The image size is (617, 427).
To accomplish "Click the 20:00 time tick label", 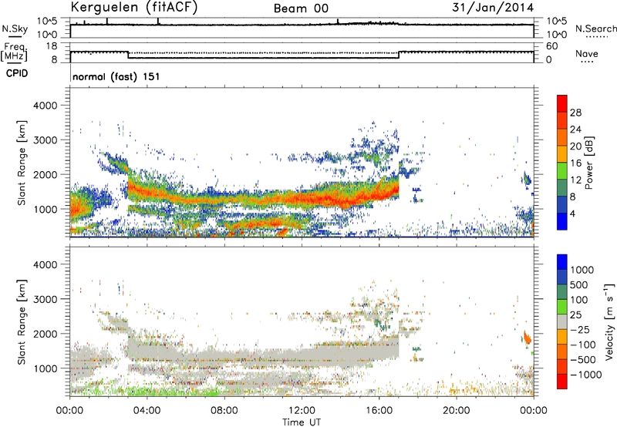I will [x=456, y=411].
